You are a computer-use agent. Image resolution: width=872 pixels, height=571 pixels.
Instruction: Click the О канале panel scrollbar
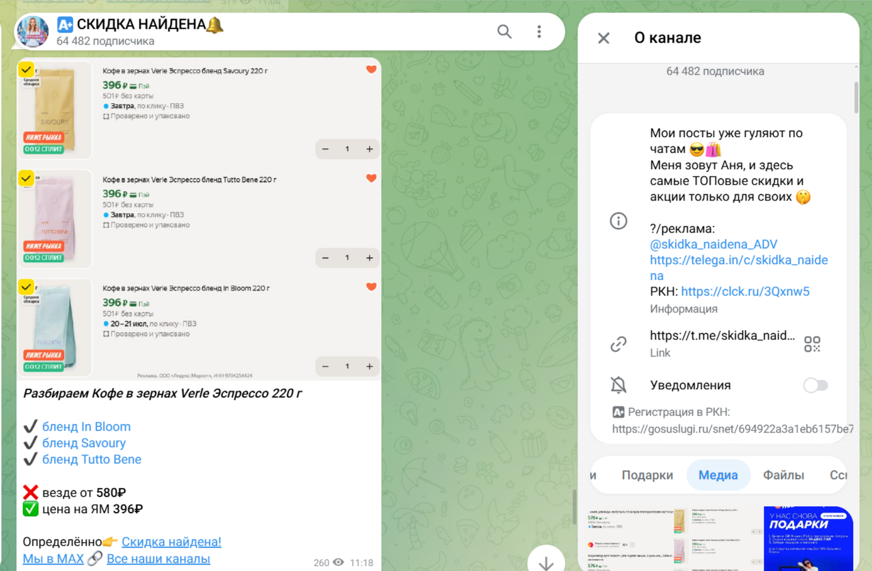click(856, 97)
